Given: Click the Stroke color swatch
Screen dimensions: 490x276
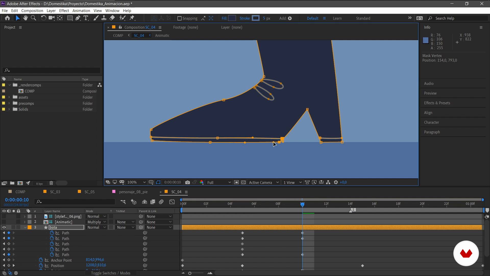Looking at the screenshot, I should coord(255,18).
